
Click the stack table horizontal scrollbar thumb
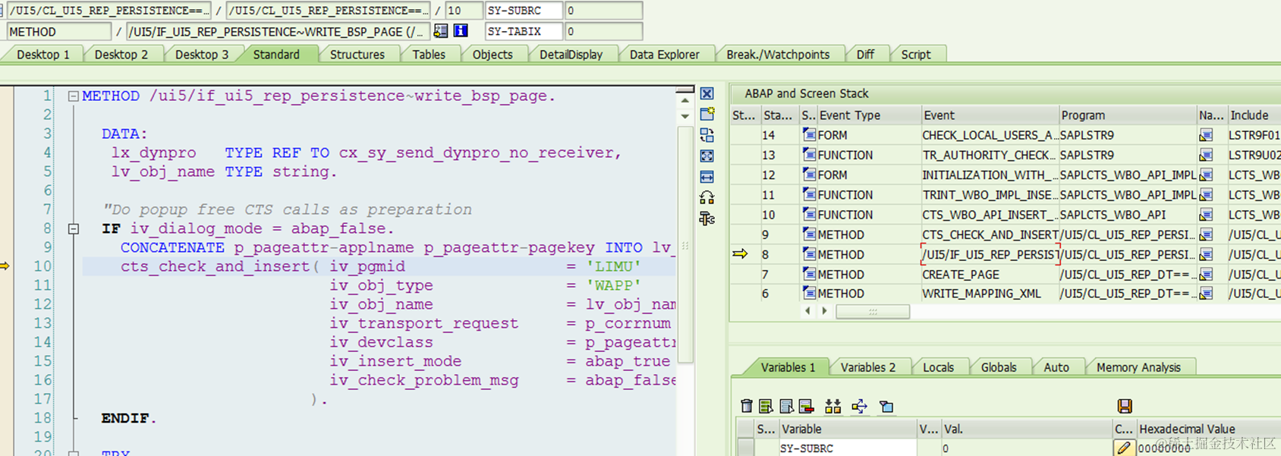point(873,311)
